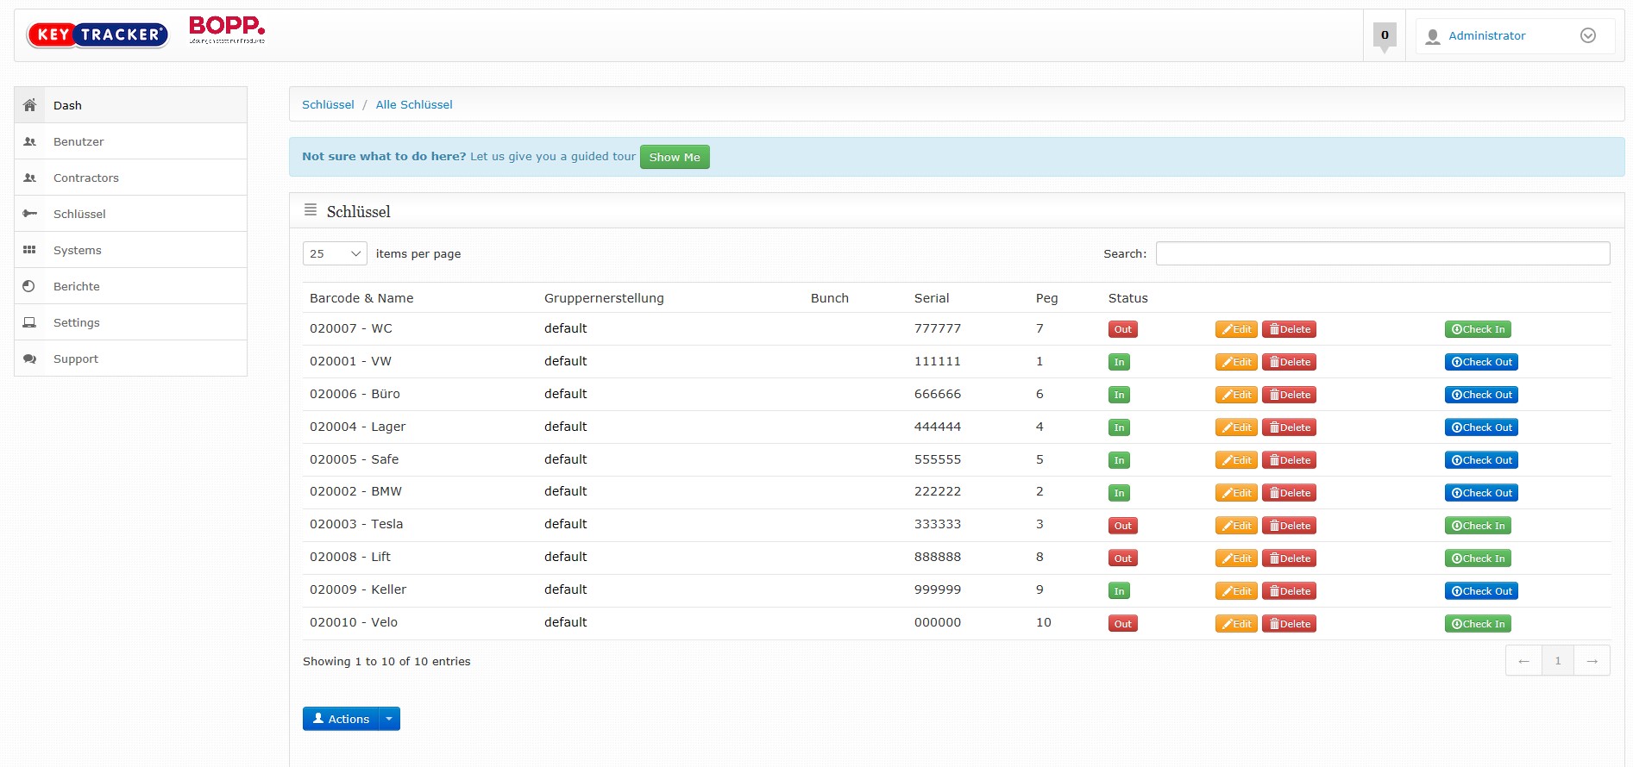The image size is (1633, 767).
Task: Check Out key 020004 - Lager
Action: click(1481, 427)
